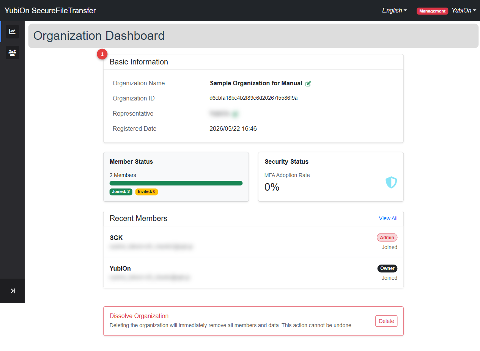This screenshot has width=480, height=351.
Task: Click the Member Status card title
Action: [131, 161]
